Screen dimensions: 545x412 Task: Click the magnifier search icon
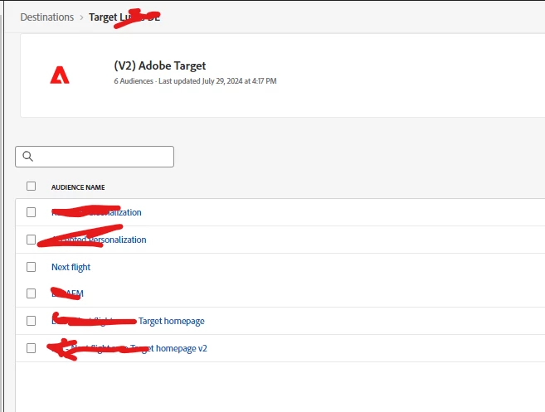[x=28, y=157]
